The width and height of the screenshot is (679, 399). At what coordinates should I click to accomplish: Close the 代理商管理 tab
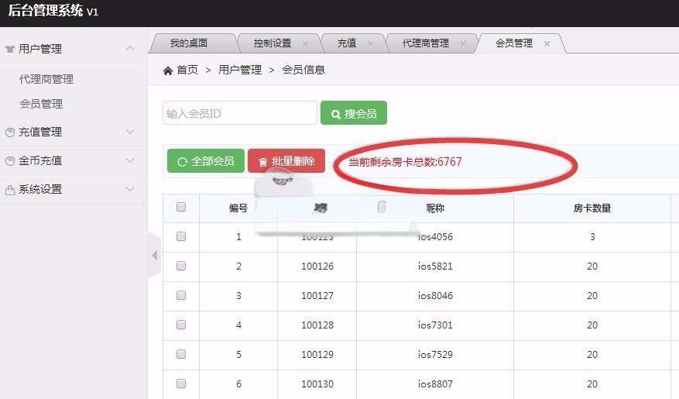pyautogui.click(x=463, y=44)
